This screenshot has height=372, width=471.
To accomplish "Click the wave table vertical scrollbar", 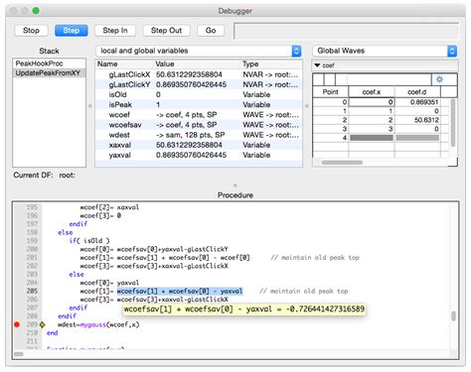I will [x=453, y=122].
